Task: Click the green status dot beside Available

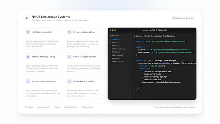Action: coord(173,18)
